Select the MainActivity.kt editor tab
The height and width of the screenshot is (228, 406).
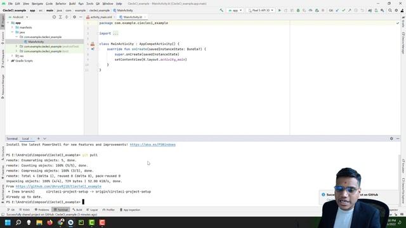(133, 17)
